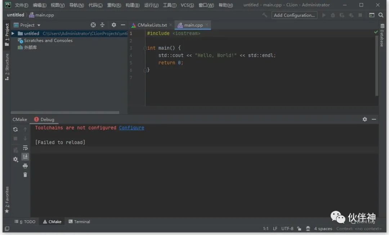Clear CMake output with trash icon

[25, 175]
